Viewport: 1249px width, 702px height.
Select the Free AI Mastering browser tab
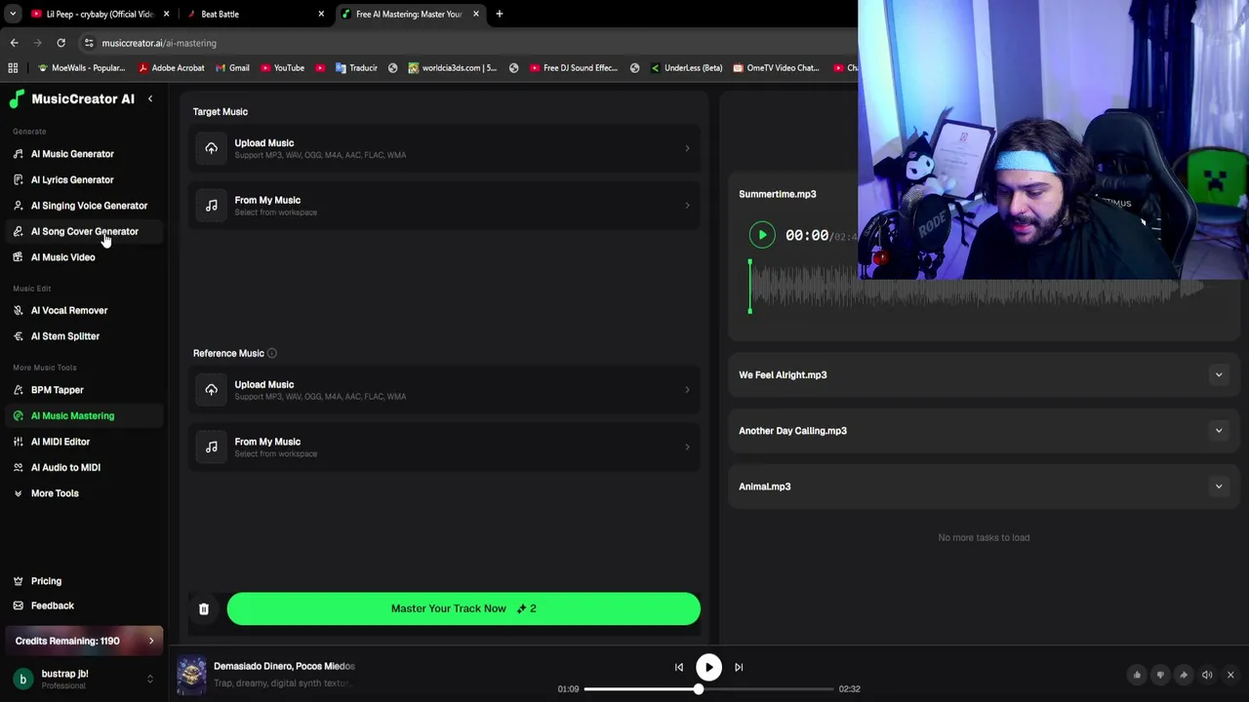(x=410, y=14)
